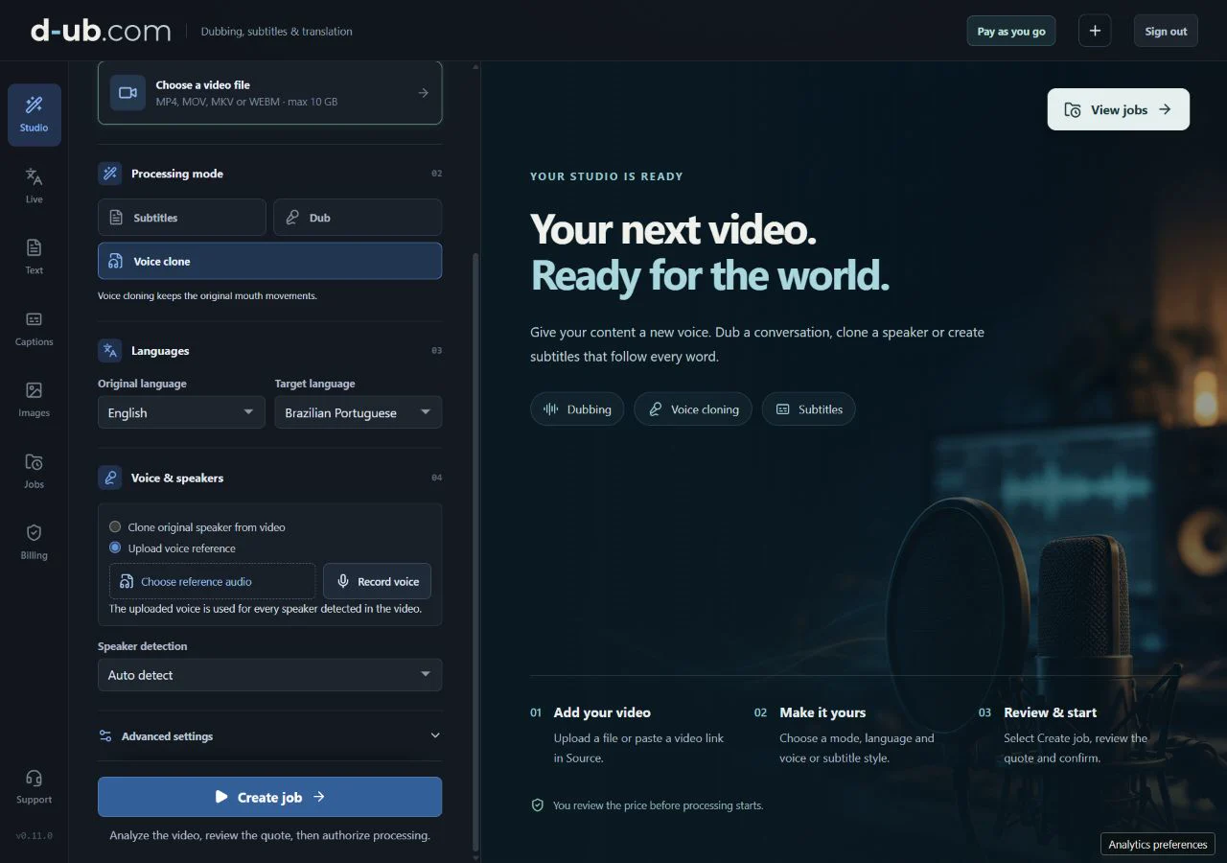Select the Voice clone processing mode
This screenshot has width=1227, height=863.
click(x=269, y=261)
